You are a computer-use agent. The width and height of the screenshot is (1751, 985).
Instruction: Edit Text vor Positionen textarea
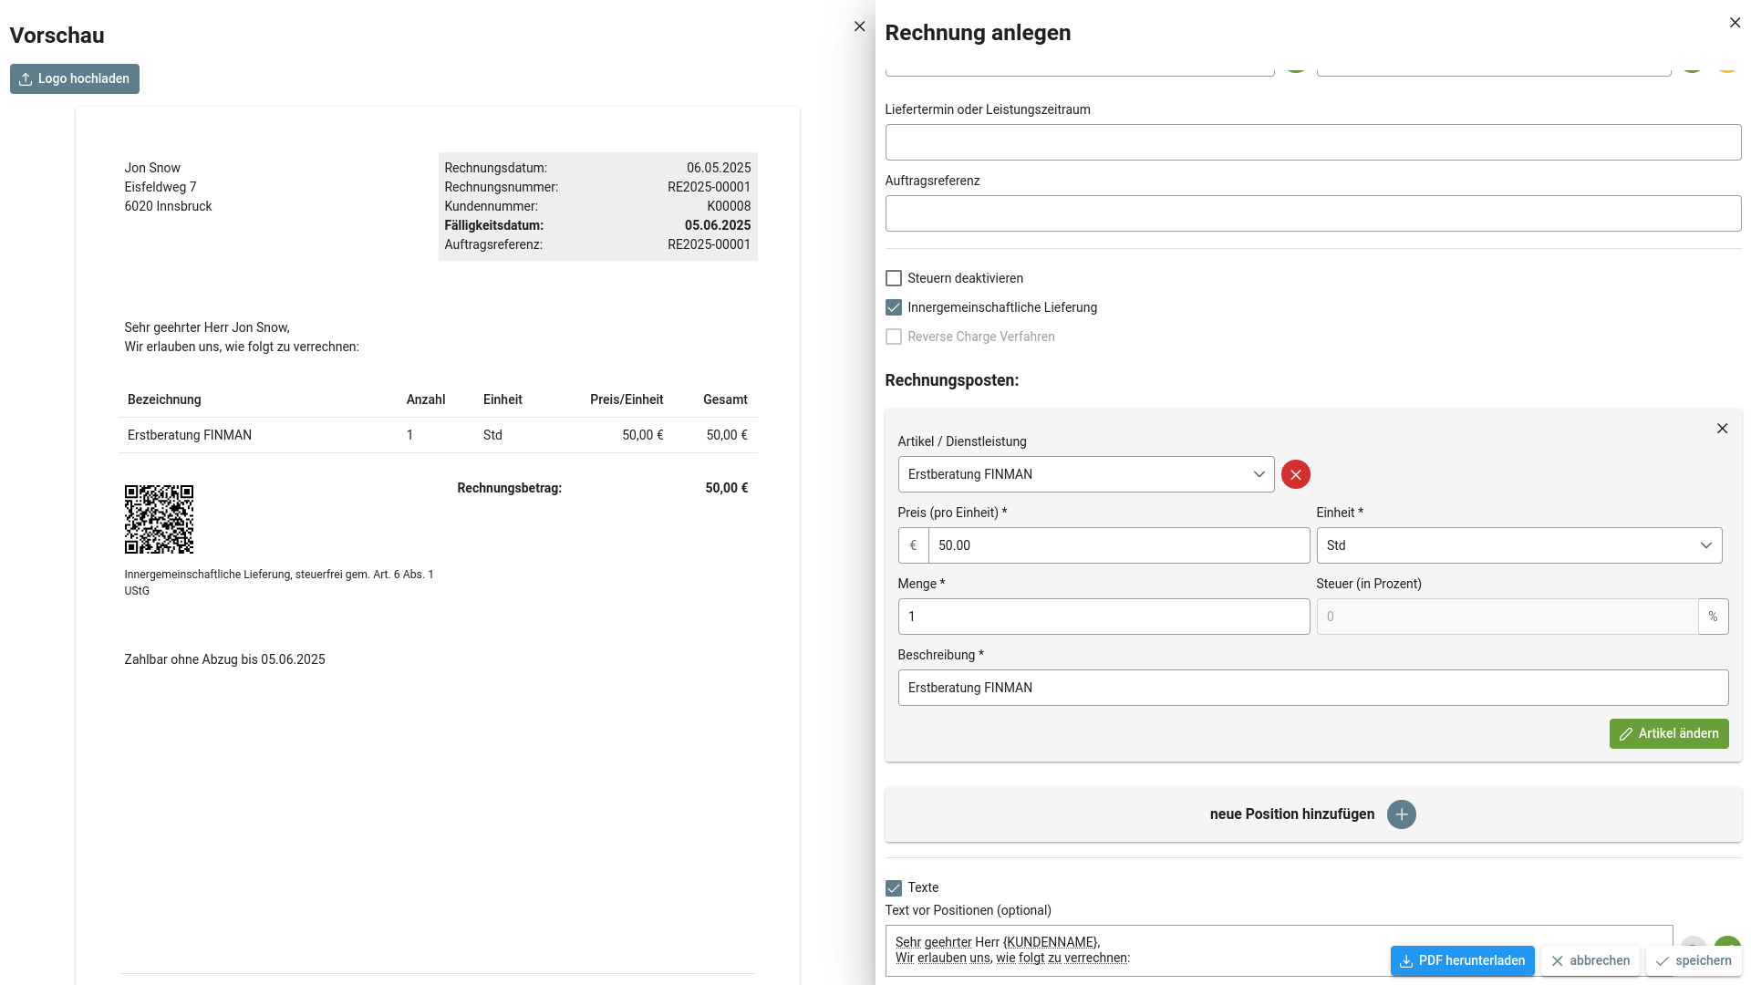tap(1279, 950)
